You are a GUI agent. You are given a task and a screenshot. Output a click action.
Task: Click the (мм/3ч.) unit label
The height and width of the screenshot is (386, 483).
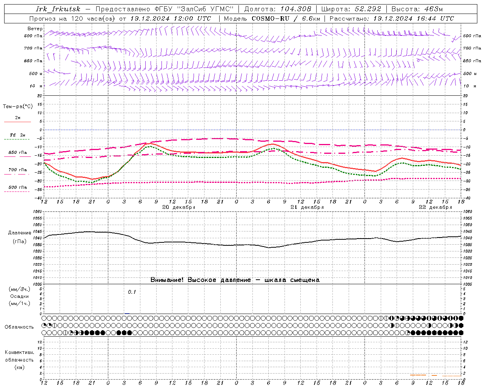click(20, 289)
